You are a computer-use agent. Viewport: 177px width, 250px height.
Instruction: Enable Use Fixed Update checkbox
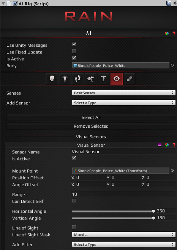74,51
